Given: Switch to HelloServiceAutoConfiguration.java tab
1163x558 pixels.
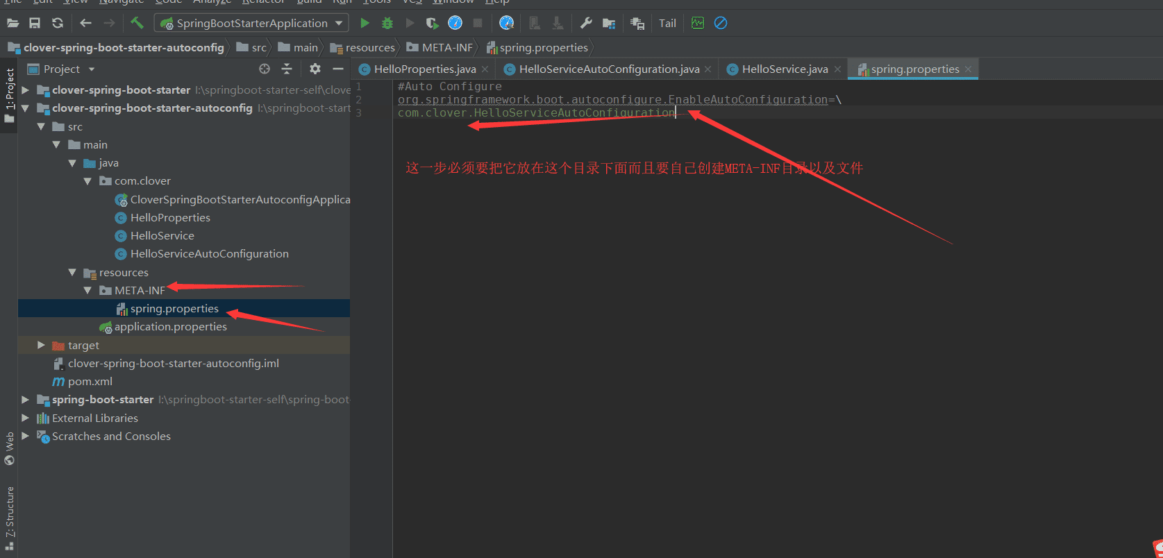Looking at the screenshot, I should coord(608,69).
